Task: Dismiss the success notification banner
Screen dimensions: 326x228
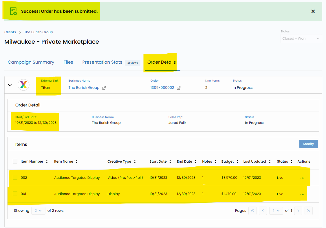Action: click(313, 12)
